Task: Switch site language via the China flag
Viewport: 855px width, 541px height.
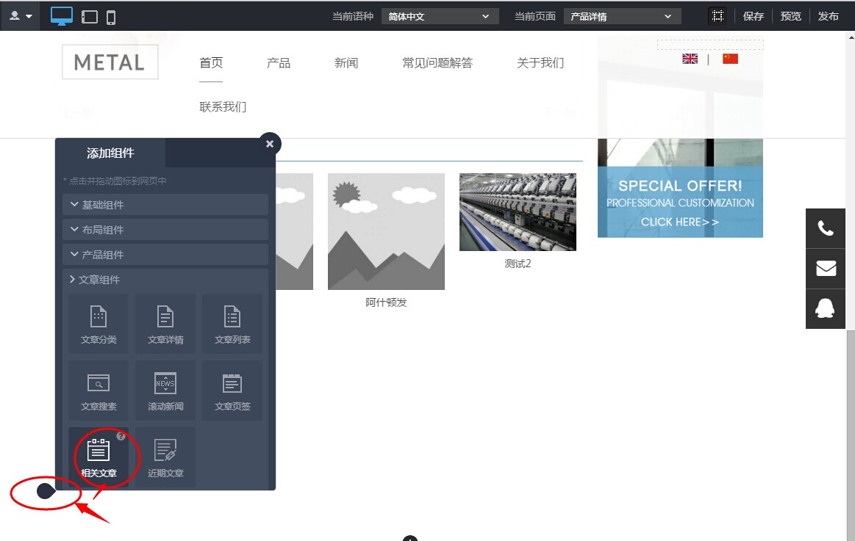Action: pyautogui.click(x=729, y=57)
